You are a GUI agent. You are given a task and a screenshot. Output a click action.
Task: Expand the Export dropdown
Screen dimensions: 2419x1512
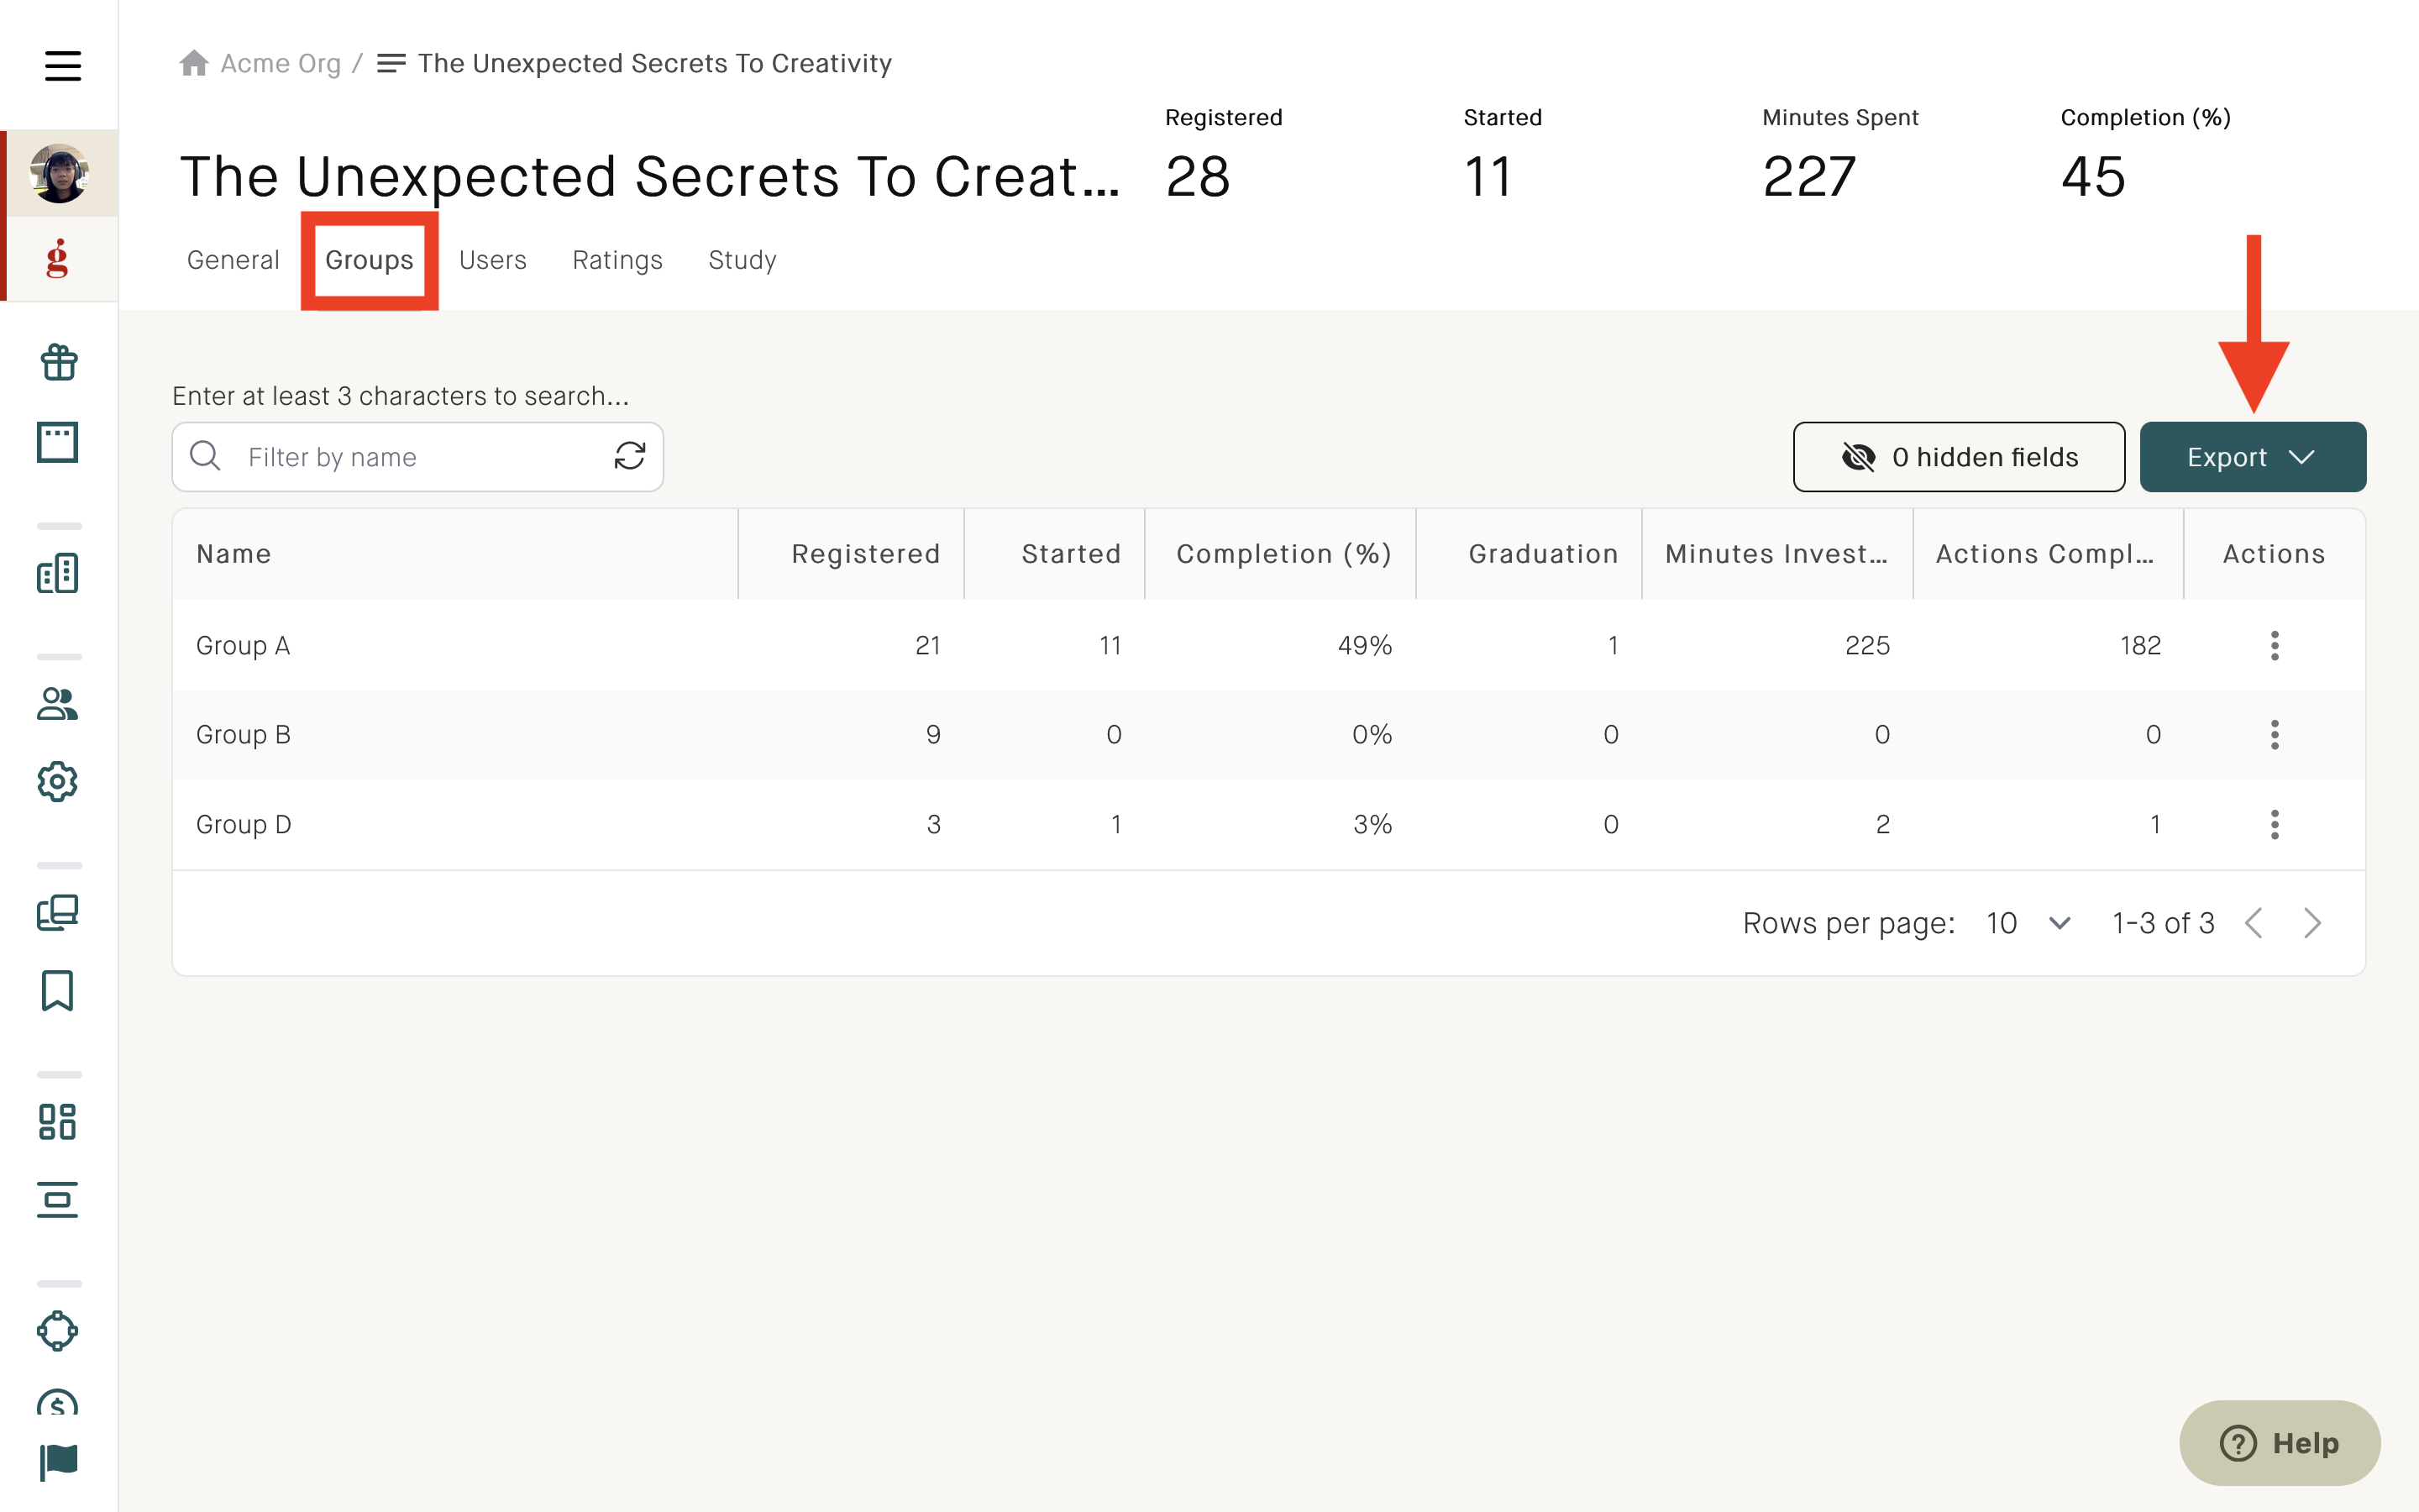2252,457
